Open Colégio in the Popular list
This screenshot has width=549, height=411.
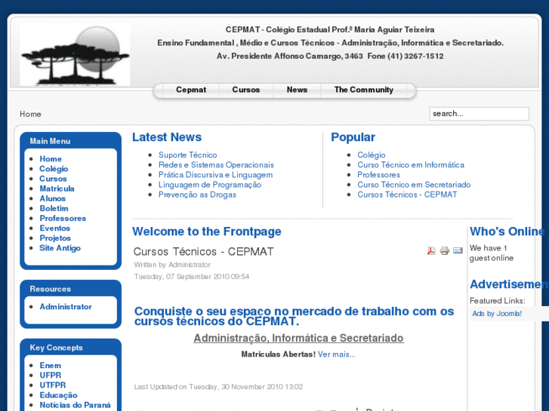pos(371,155)
